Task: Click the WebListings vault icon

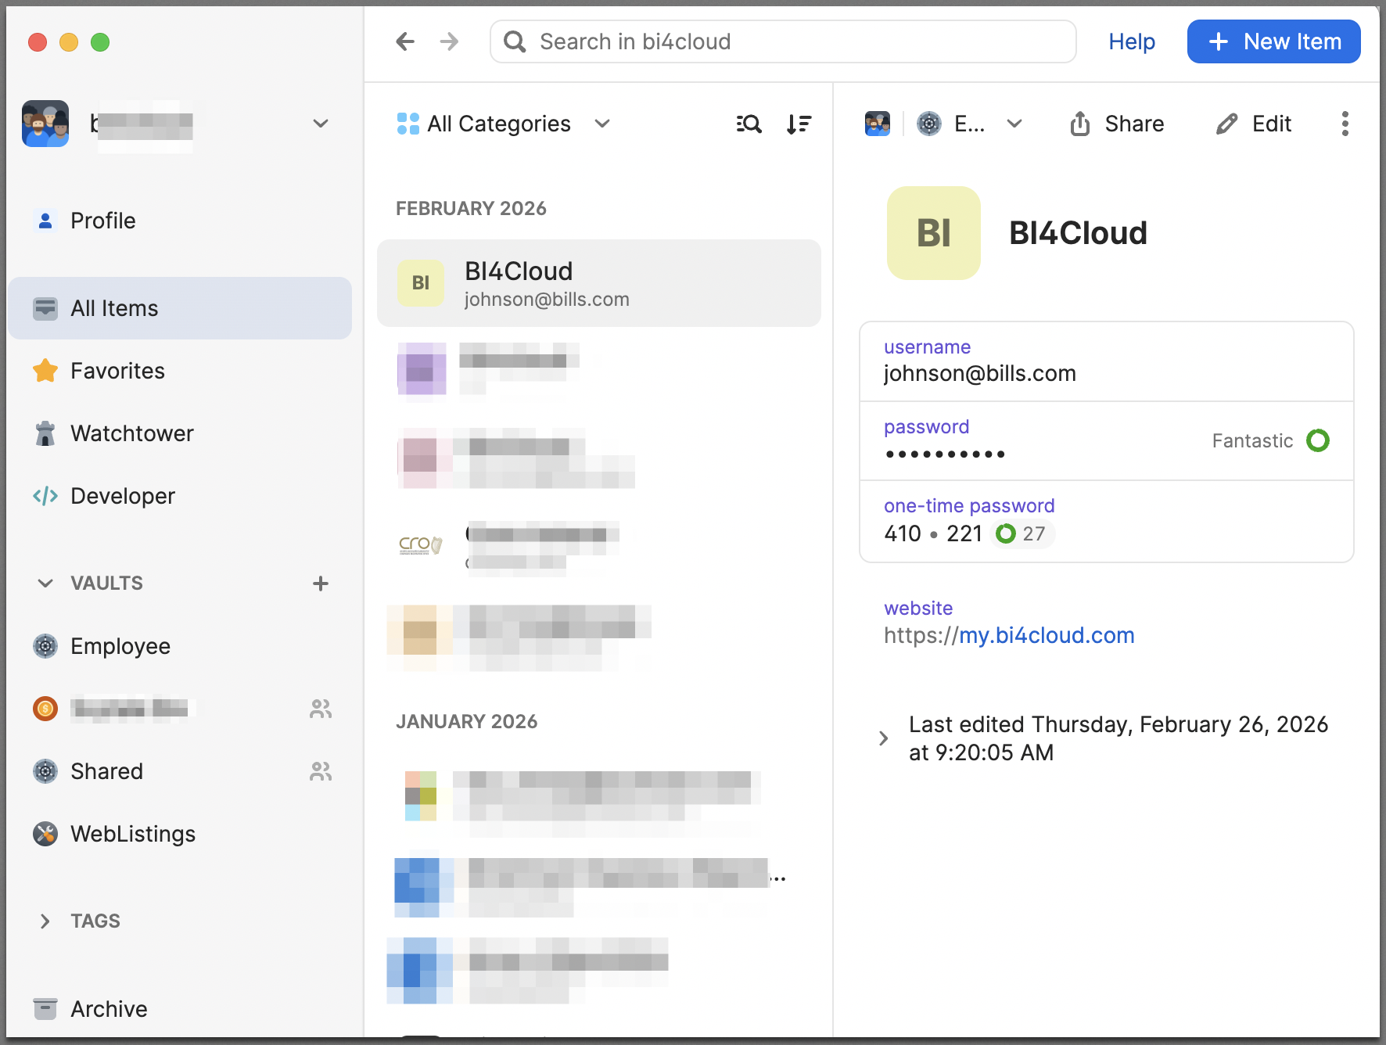Action: point(45,834)
